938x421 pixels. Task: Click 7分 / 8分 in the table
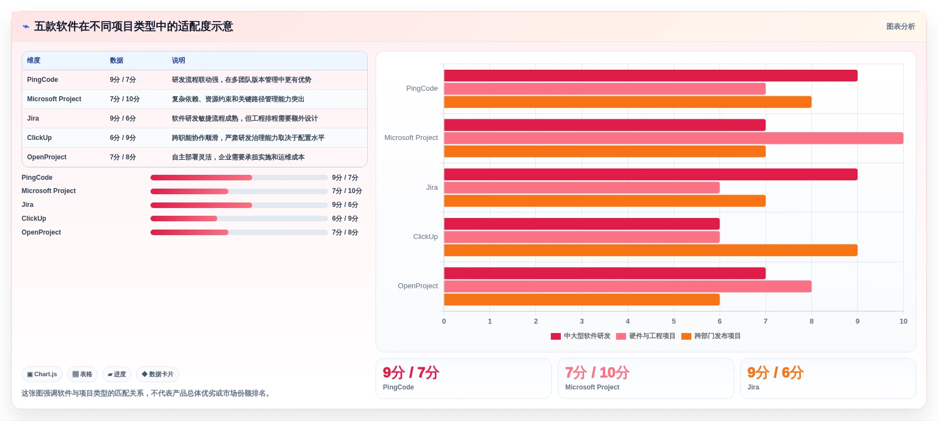coord(123,157)
